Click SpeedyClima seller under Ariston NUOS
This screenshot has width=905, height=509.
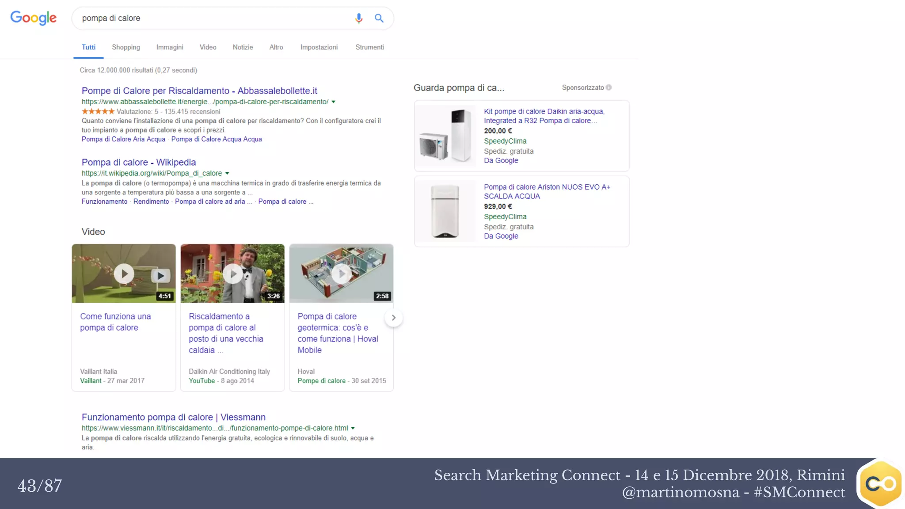[505, 217]
